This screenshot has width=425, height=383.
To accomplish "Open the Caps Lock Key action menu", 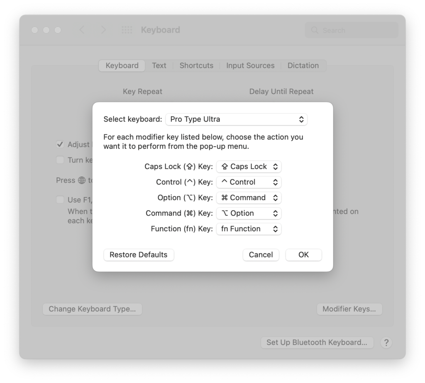I will 249,167.
